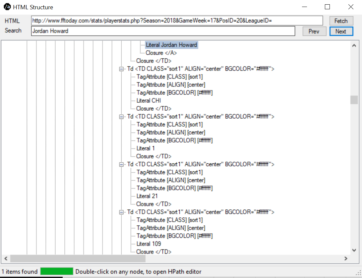Click the horizontal scrollbar left arrow

tap(6, 259)
